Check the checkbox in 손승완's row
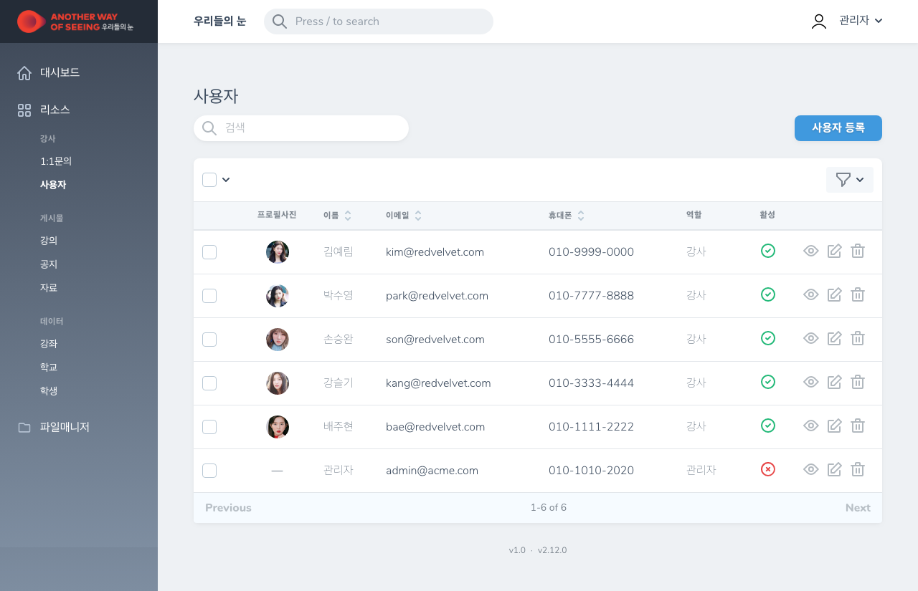 (209, 339)
